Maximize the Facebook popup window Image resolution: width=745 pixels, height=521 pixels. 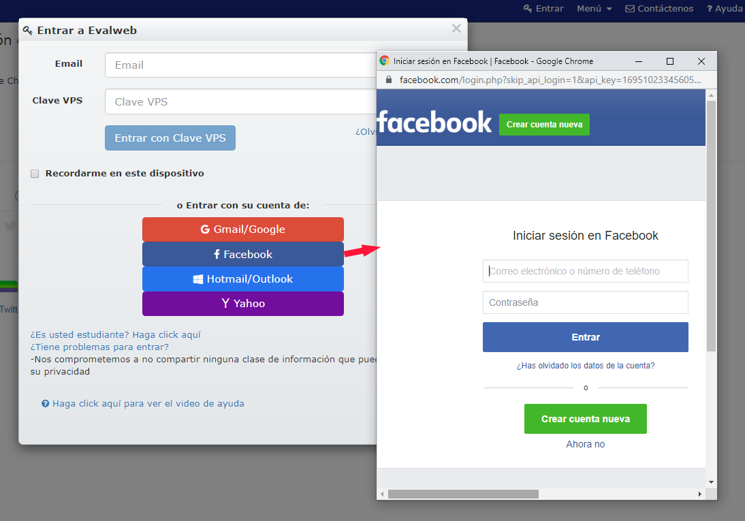pos(670,61)
